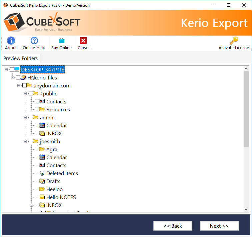The height and width of the screenshot is (237, 252).
Task: Tick the admin Calendar checkbox
Action: (x=37, y=125)
